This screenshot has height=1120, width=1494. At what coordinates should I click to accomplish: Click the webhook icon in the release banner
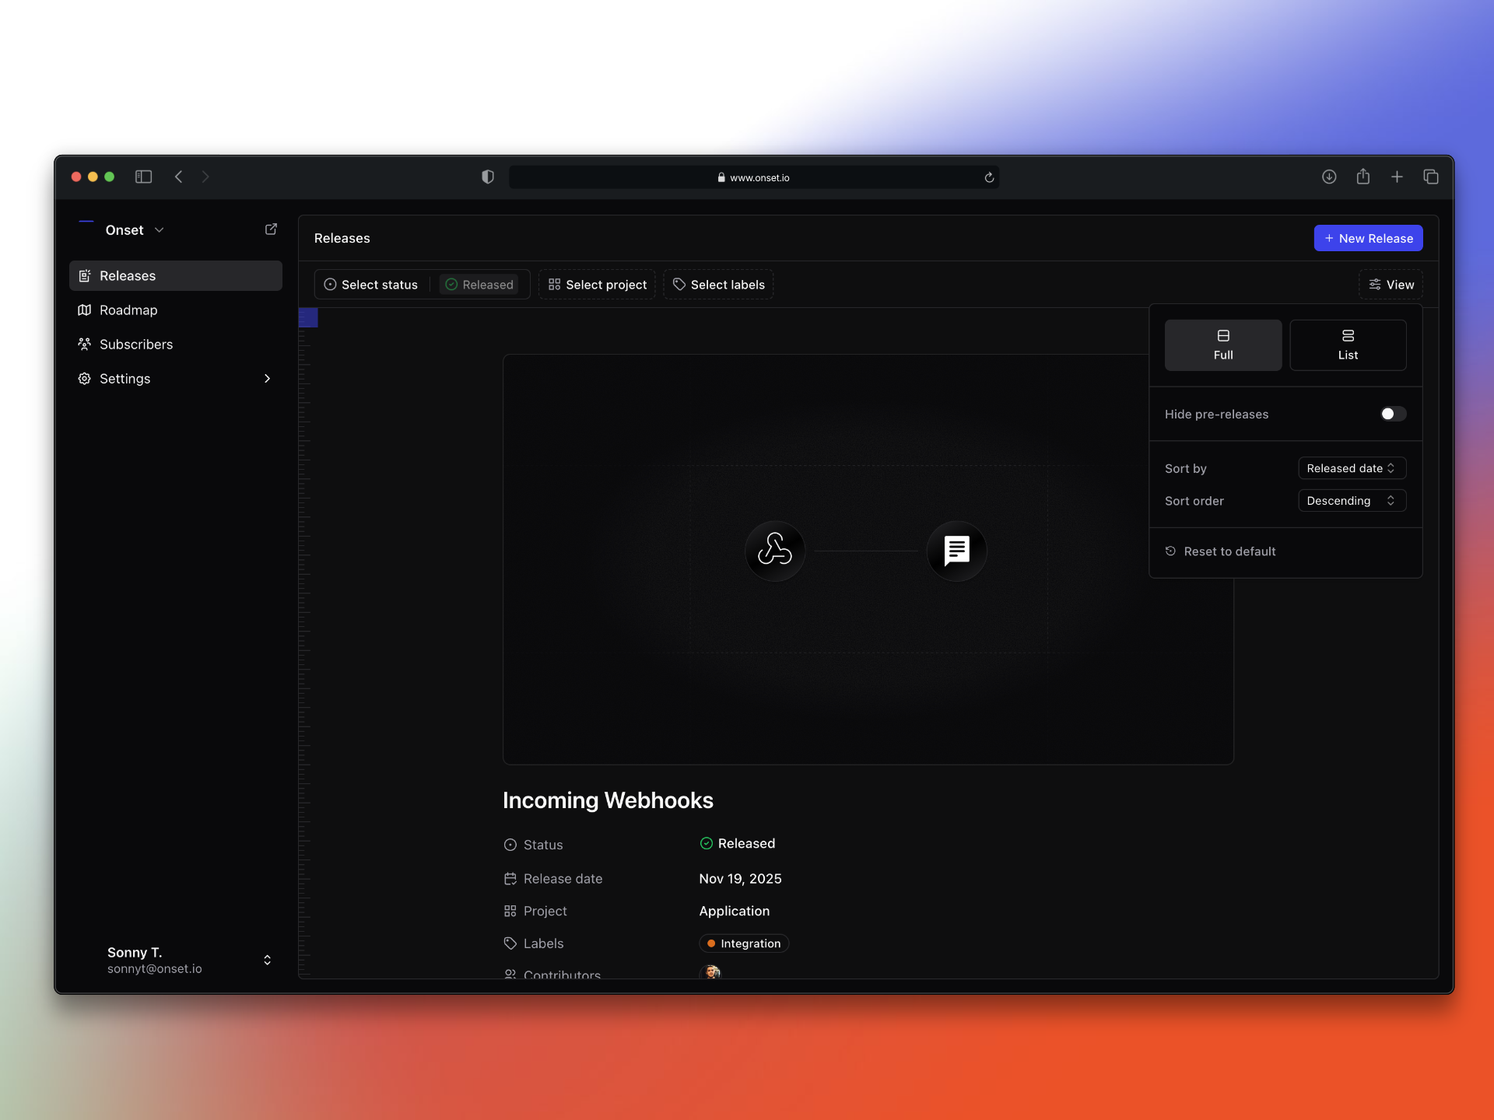[775, 551]
